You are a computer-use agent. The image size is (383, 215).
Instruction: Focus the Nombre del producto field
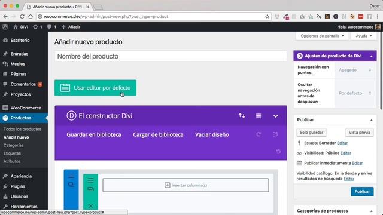tap(171, 56)
